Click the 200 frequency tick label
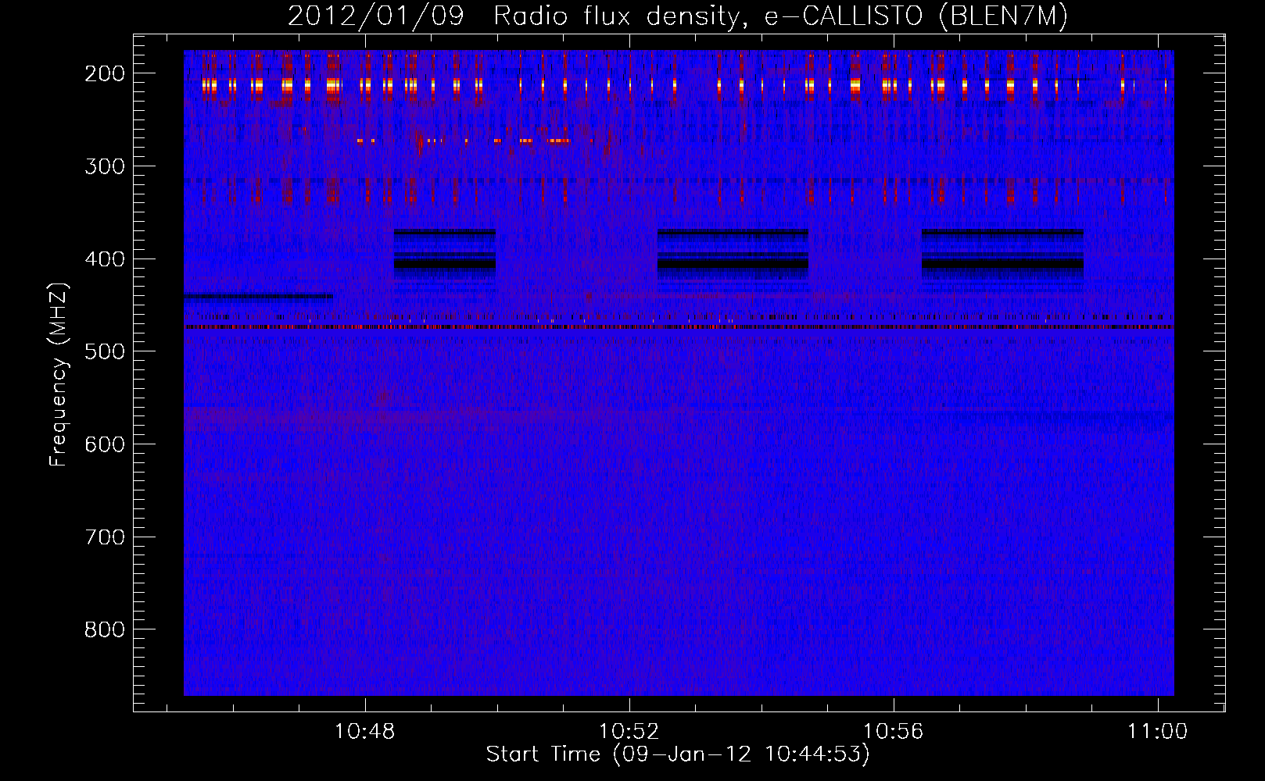 [x=105, y=73]
